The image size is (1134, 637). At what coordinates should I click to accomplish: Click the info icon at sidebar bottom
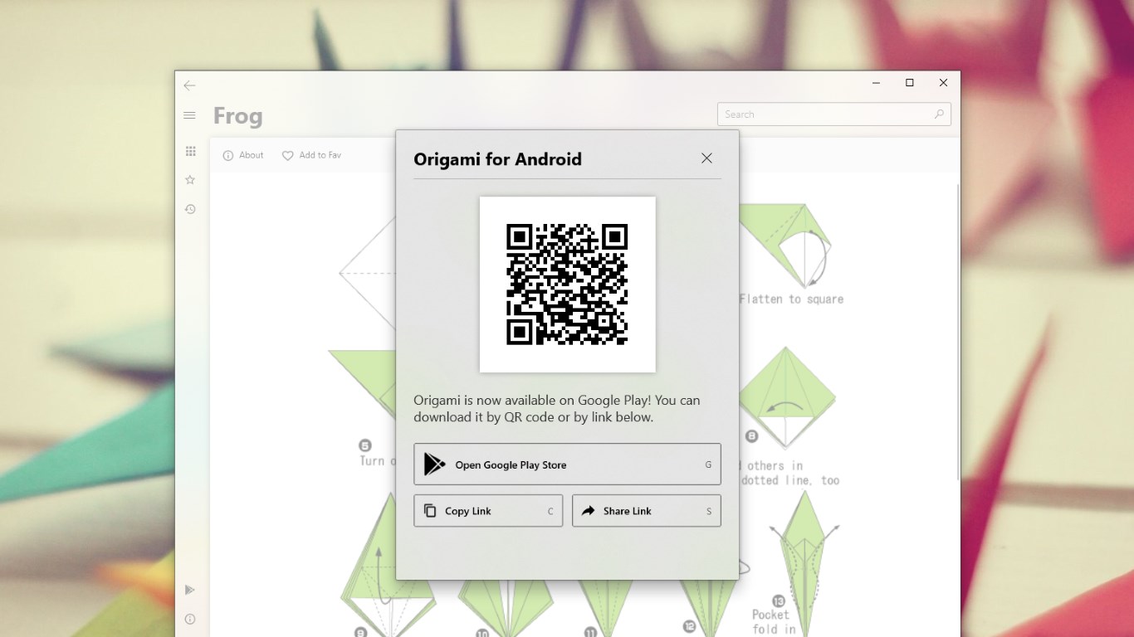coord(190,619)
